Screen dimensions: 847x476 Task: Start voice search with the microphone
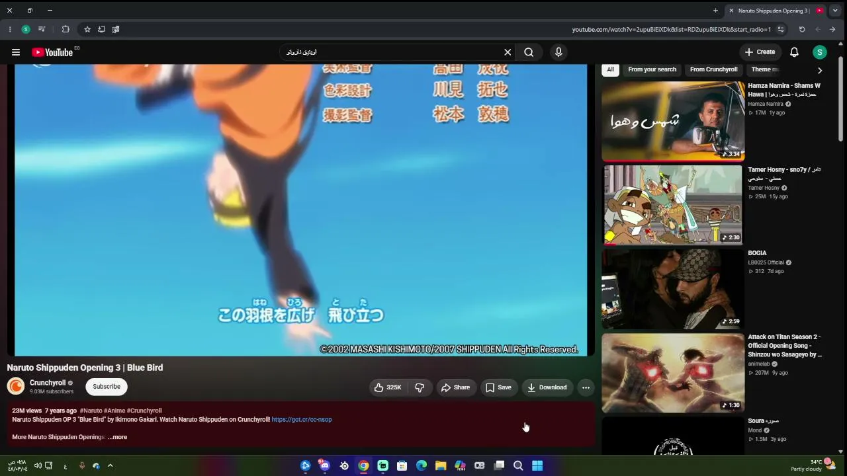[558, 52]
